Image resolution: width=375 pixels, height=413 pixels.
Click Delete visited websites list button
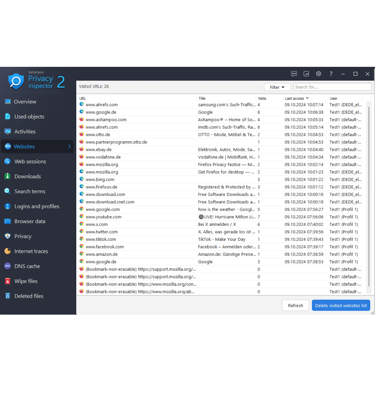point(340,305)
